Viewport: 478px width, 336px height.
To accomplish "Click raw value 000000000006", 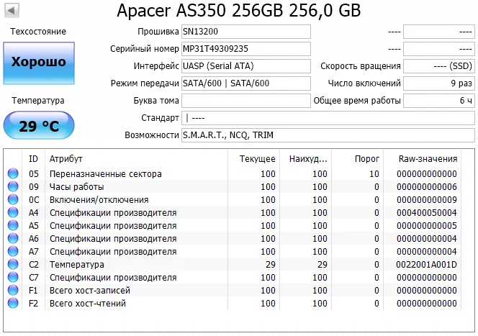I will click(426, 187).
